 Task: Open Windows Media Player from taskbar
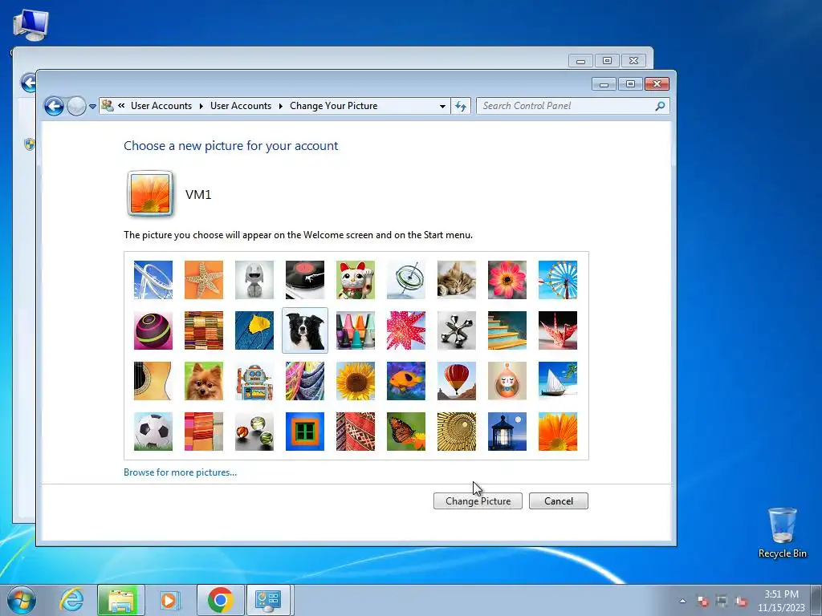(170, 600)
